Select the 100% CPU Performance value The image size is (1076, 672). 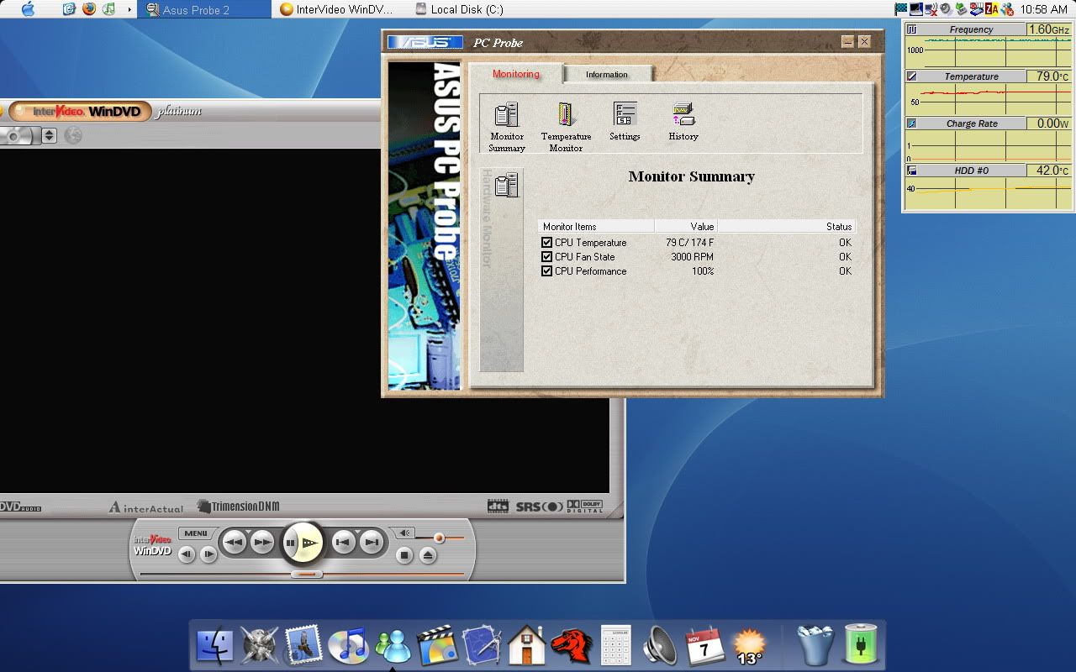(703, 271)
